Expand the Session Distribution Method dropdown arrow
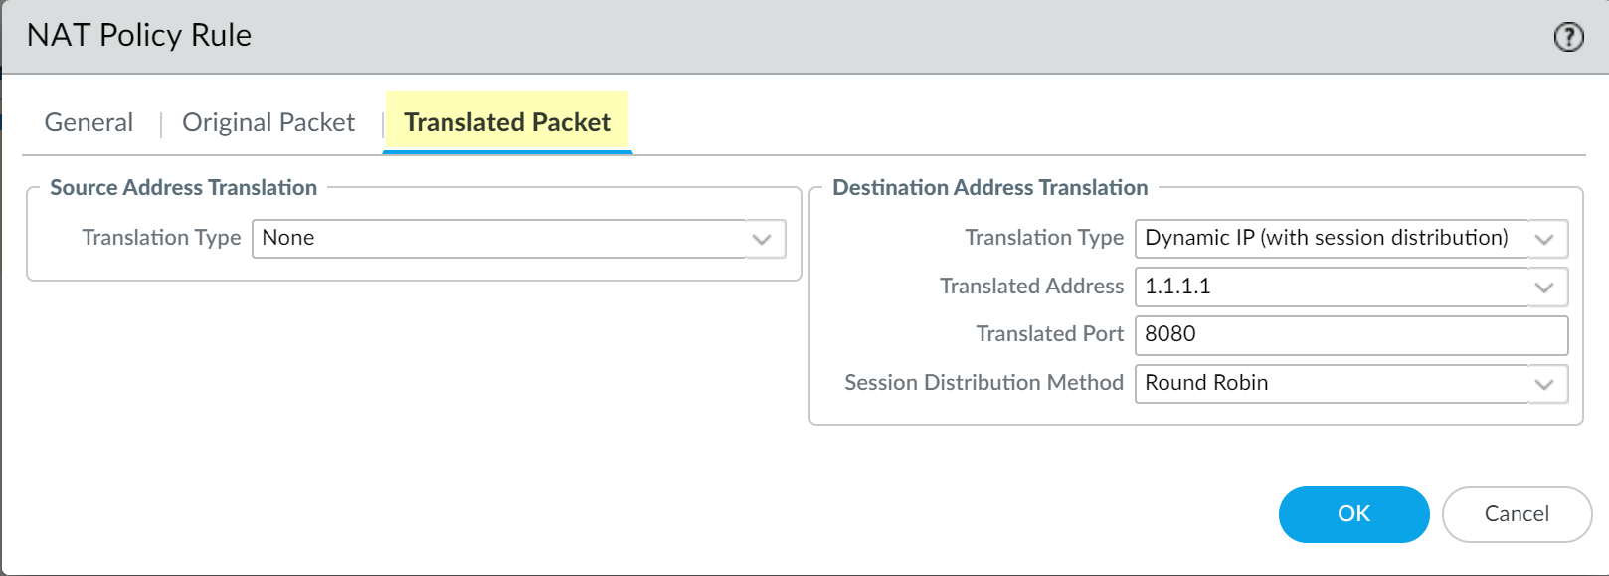1609x576 pixels. [x=1544, y=384]
